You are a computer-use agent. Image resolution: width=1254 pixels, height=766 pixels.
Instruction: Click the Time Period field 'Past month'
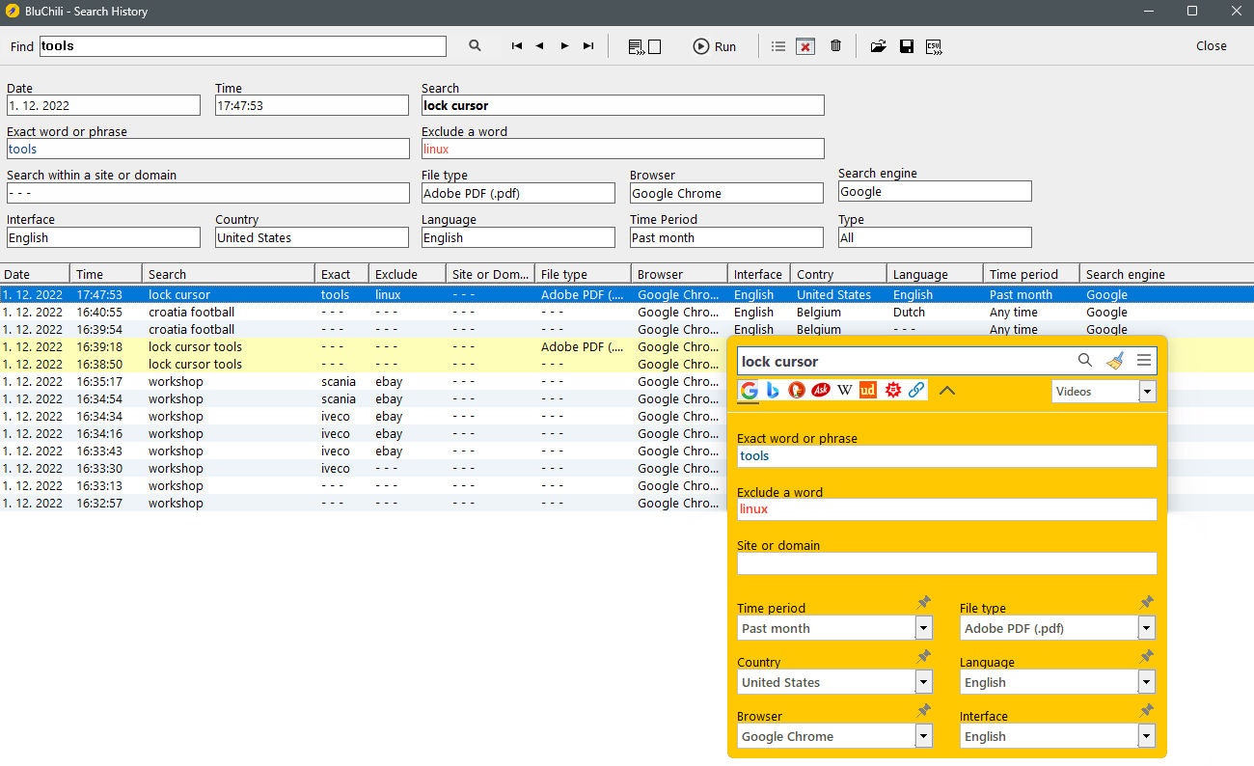tap(726, 237)
